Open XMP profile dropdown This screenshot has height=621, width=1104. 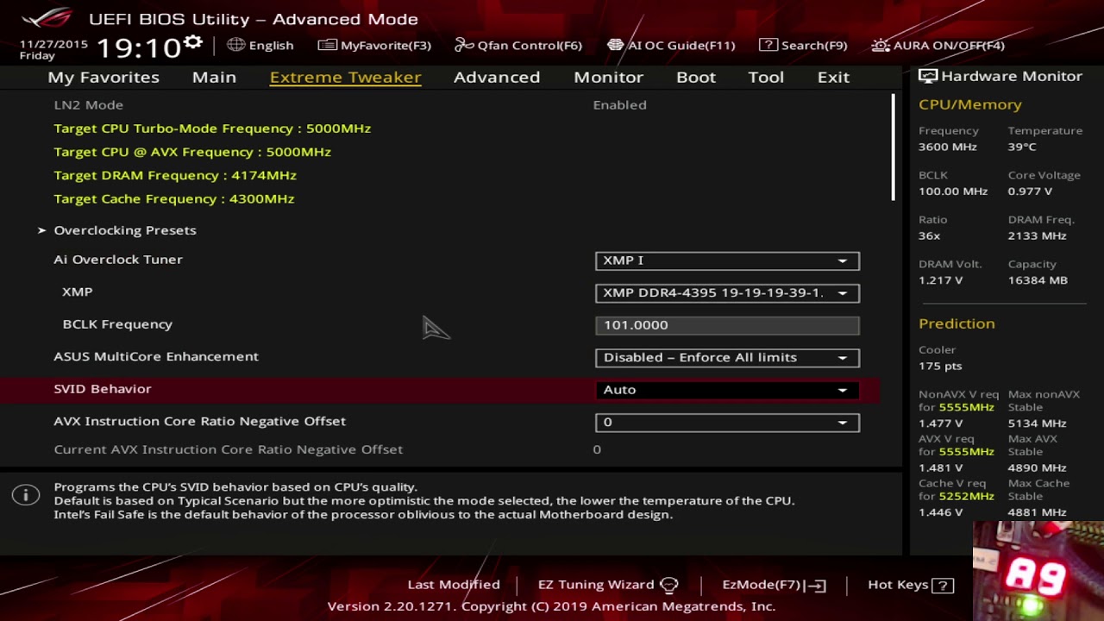pyautogui.click(x=727, y=292)
